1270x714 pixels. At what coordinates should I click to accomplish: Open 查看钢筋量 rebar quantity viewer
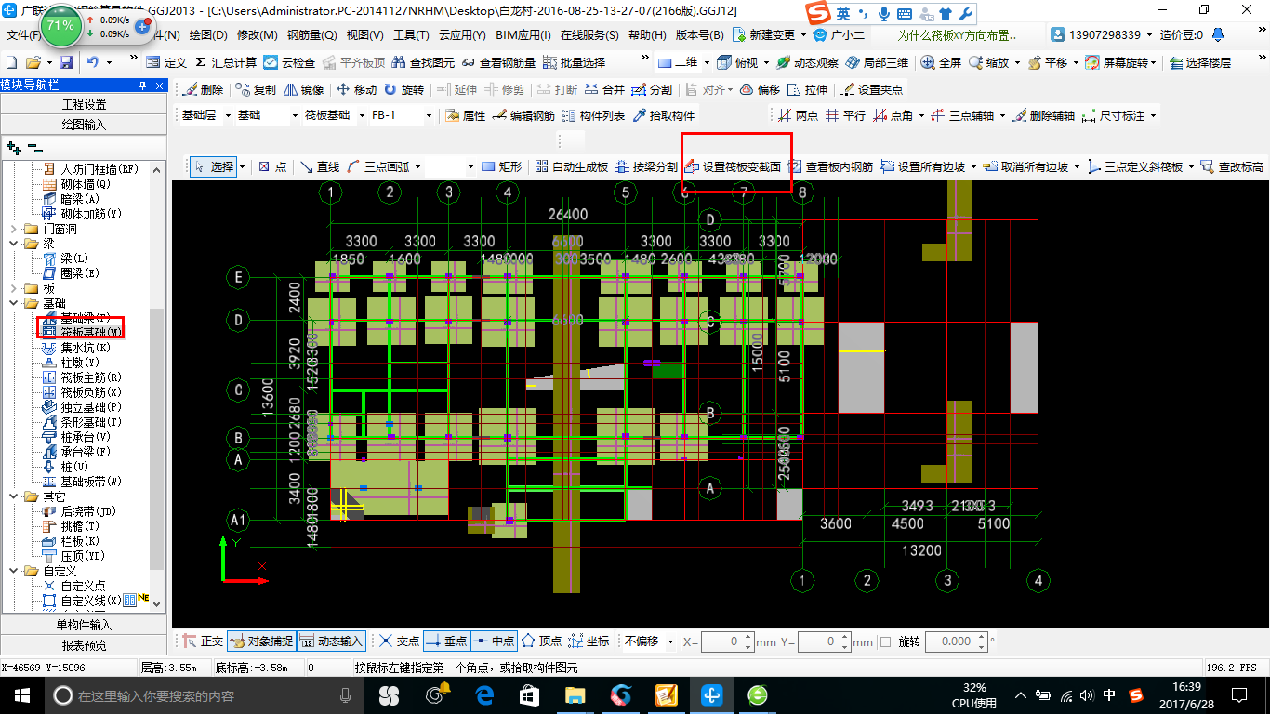point(499,62)
